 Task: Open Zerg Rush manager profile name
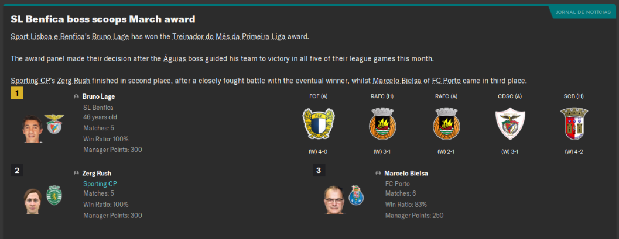pos(97,173)
